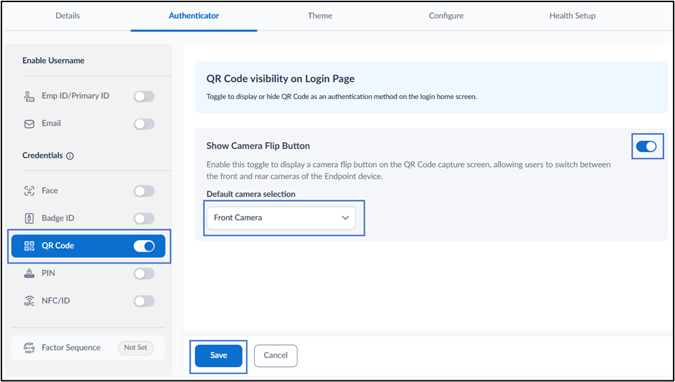The width and height of the screenshot is (675, 382).
Task: Click the Default camera selection label
Action: click(x=251, y=194)
